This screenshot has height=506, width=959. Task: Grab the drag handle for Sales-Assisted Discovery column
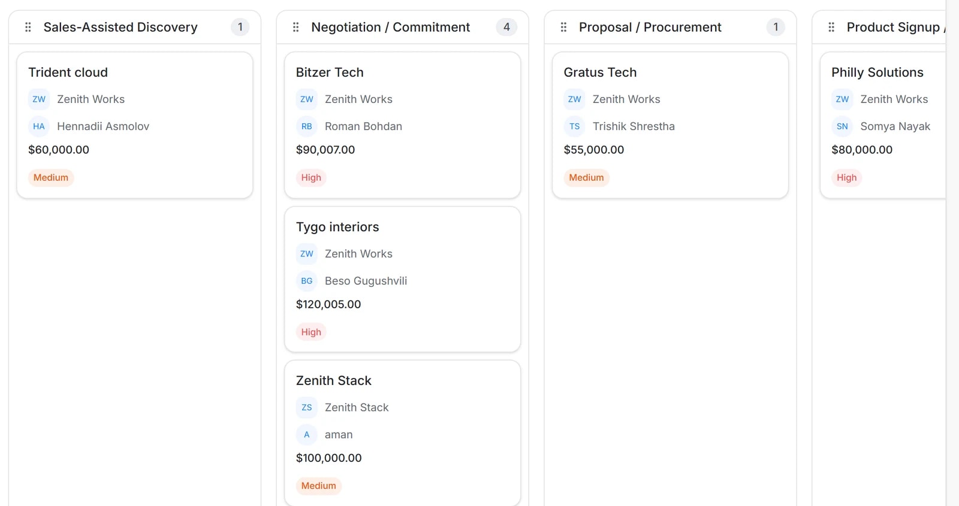(x=28, y=27)
